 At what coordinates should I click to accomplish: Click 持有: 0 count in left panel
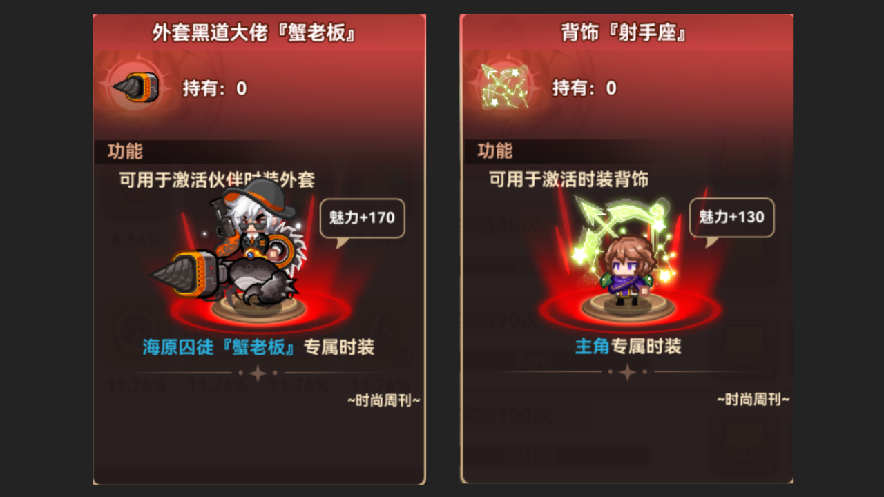[214, 88]
